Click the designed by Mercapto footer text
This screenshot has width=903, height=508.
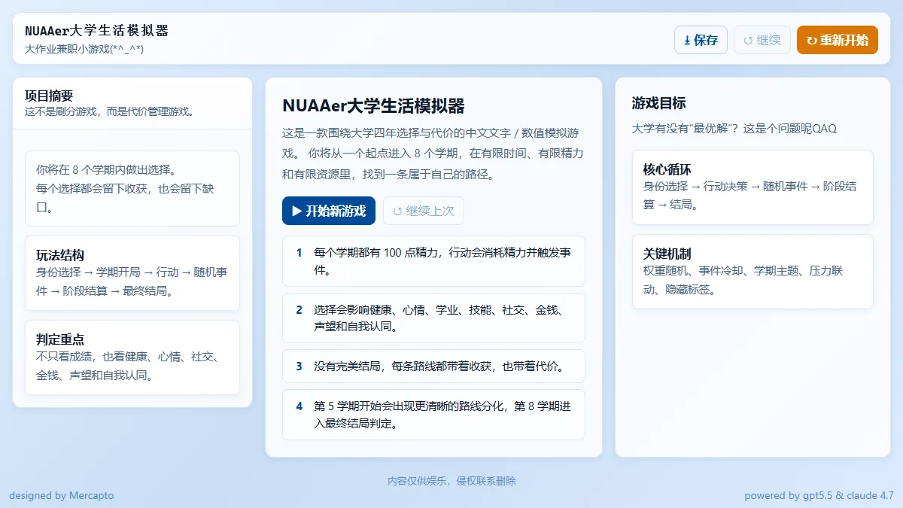[x=62, y=495]
